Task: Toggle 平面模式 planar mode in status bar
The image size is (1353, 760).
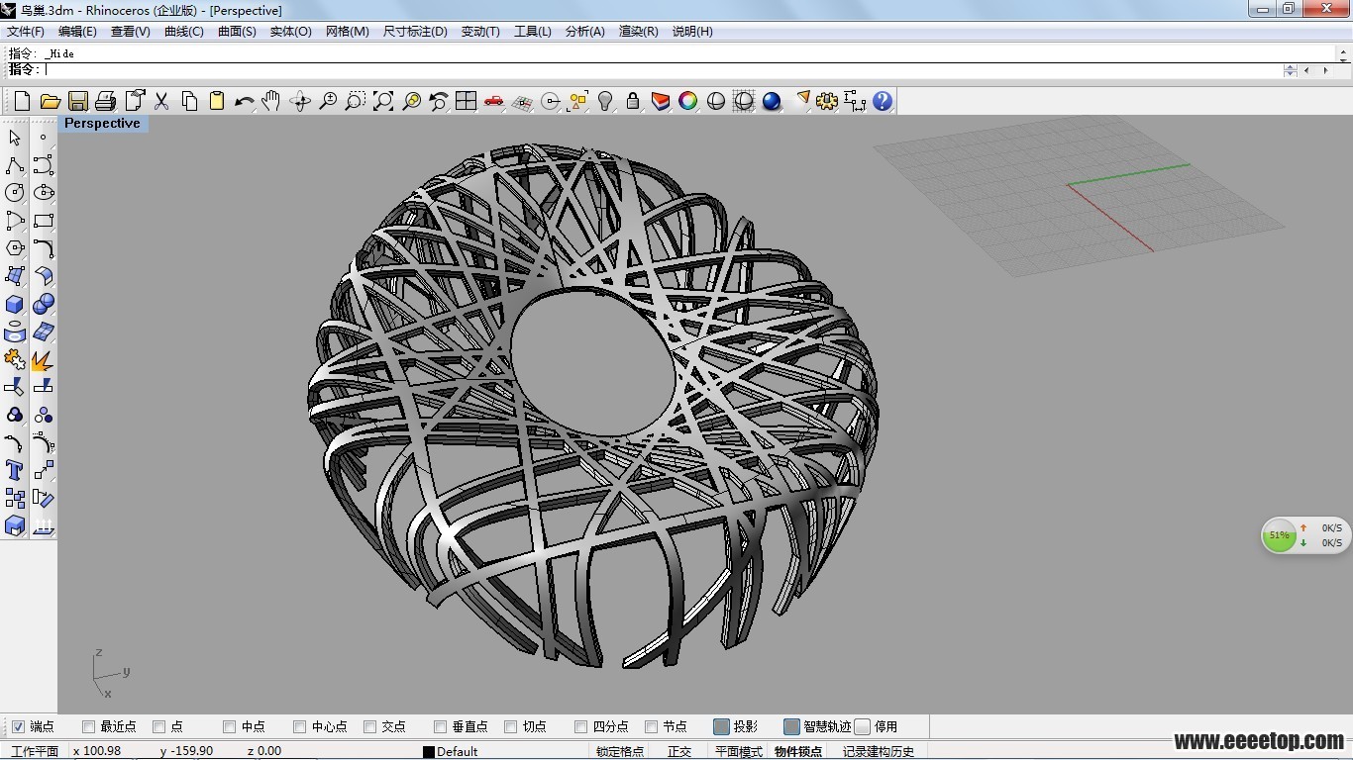Action: (739, 751)
